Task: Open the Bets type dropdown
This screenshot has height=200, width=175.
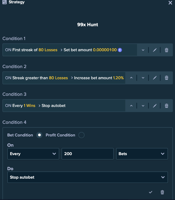Action: point(142,154)
